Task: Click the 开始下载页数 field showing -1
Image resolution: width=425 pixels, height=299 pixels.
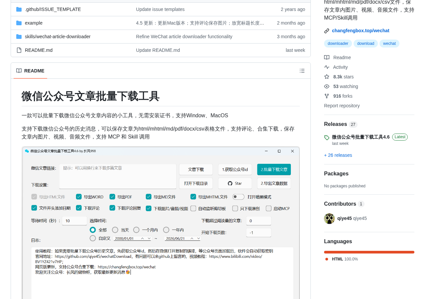Action: click(x=259, y=233)
